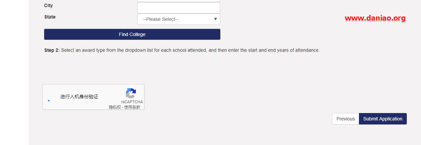Click the blue loading dot in reCAPTCHA
The image size is (421, 145).
(x=49, y=100)
